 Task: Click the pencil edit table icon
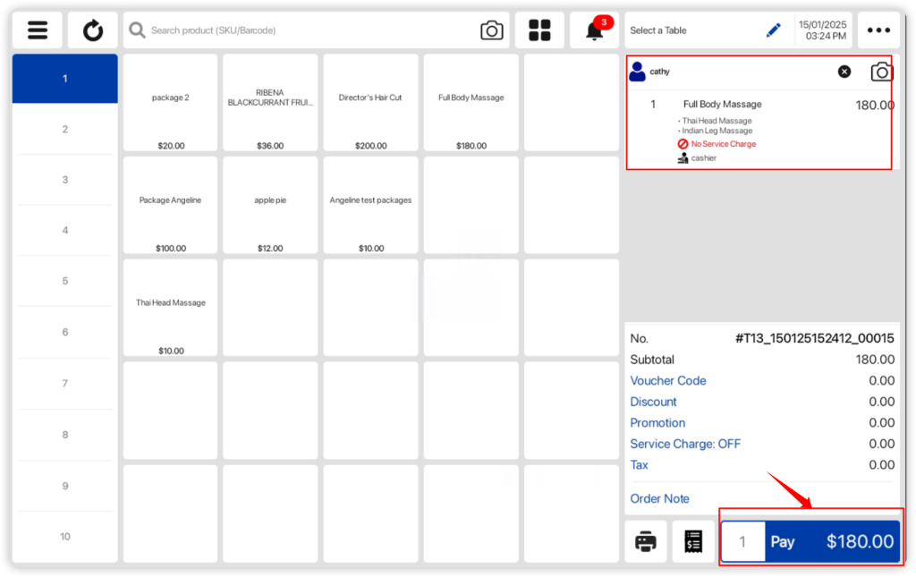coord(774,30)
